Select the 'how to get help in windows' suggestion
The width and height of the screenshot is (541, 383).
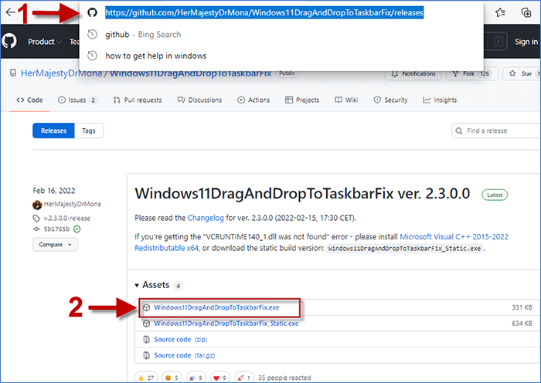pyautogui.click(x=155, y=56)
